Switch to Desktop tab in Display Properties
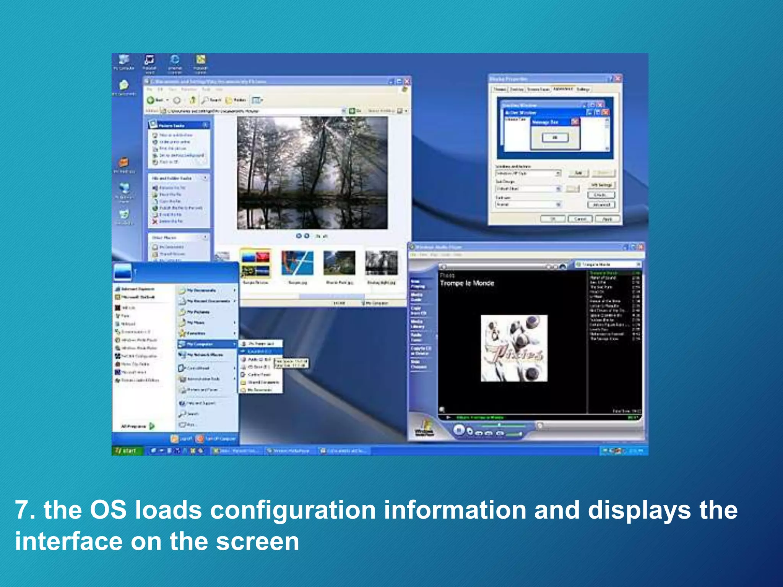 [x=517, y=89]
